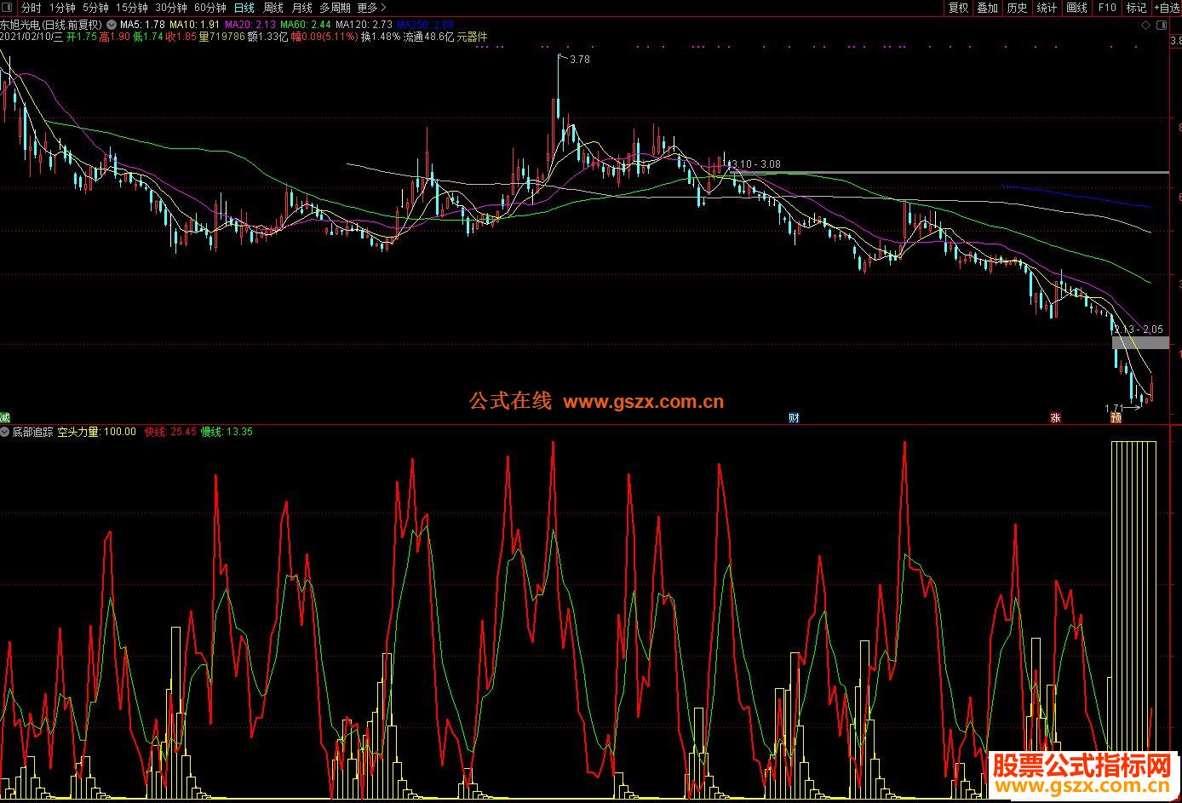Activate the 画线 drawing tool
The width and height of the screenshot is (1182, 803).
tap(1076, 8)
